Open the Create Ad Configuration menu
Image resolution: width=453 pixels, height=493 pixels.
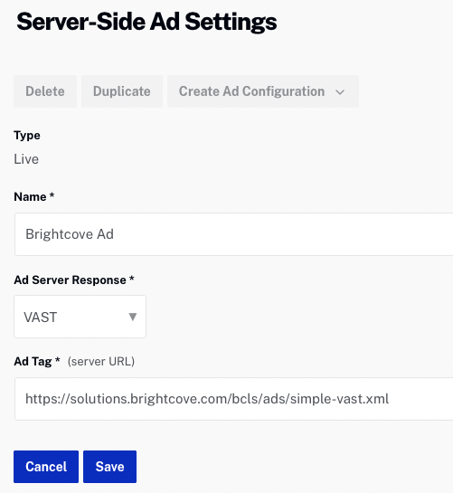(263, 91)
